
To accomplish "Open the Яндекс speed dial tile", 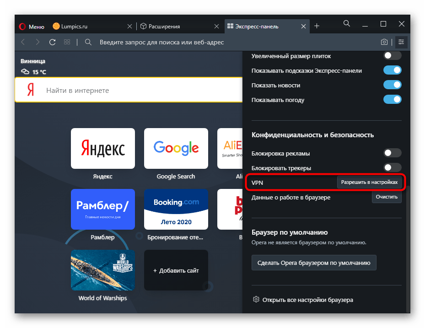I will pos(103,148).
